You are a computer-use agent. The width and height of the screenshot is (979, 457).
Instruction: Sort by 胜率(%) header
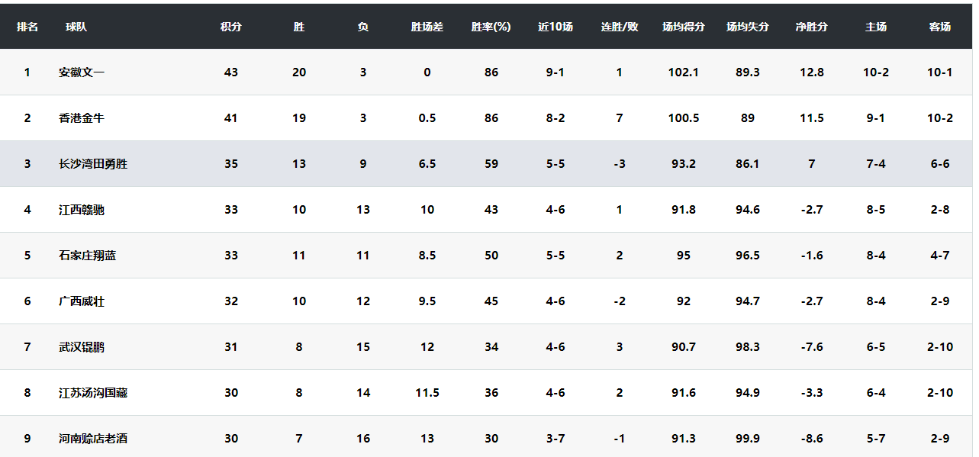[x=491, y=27]
